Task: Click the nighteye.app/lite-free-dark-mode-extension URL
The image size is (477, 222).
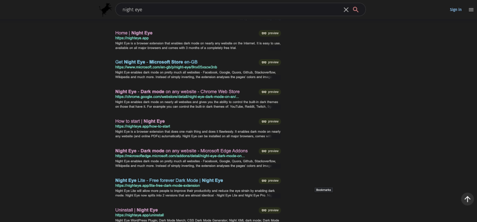Action: coord(157,186)
